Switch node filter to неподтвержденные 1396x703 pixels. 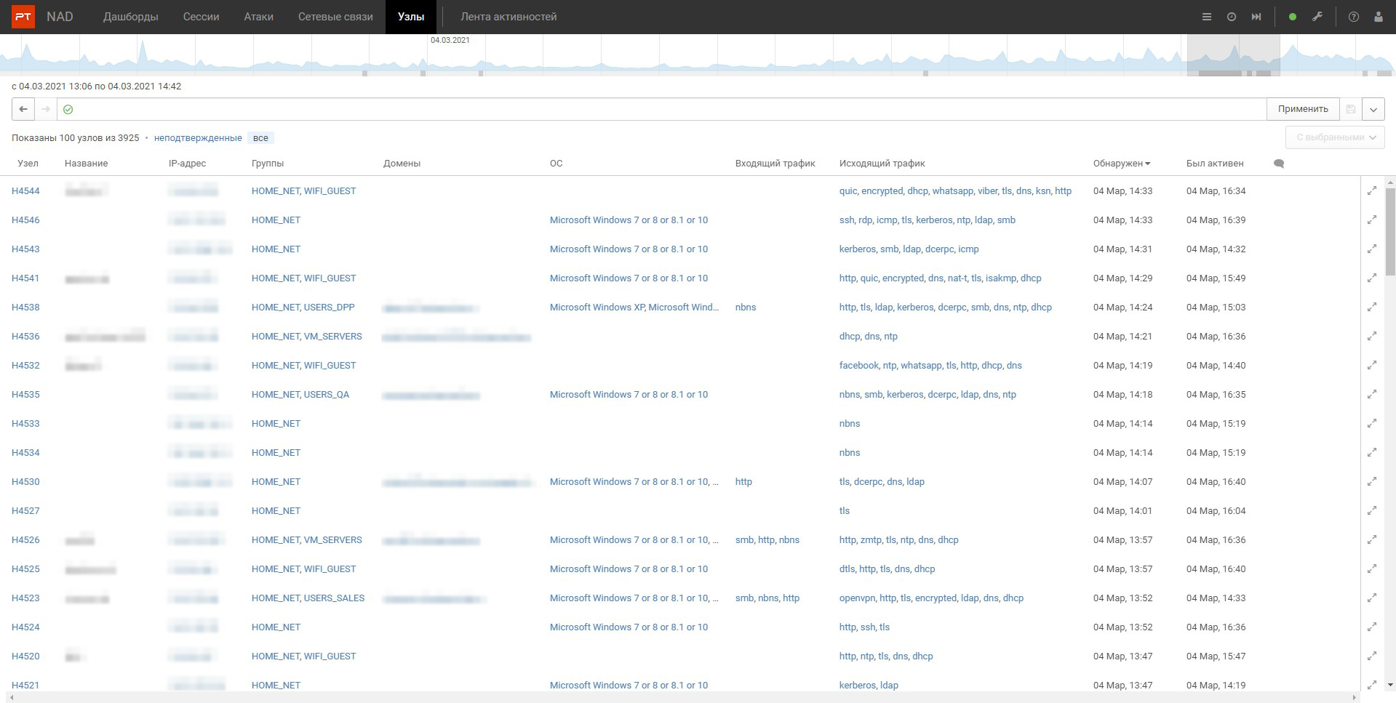pos(198,138)
